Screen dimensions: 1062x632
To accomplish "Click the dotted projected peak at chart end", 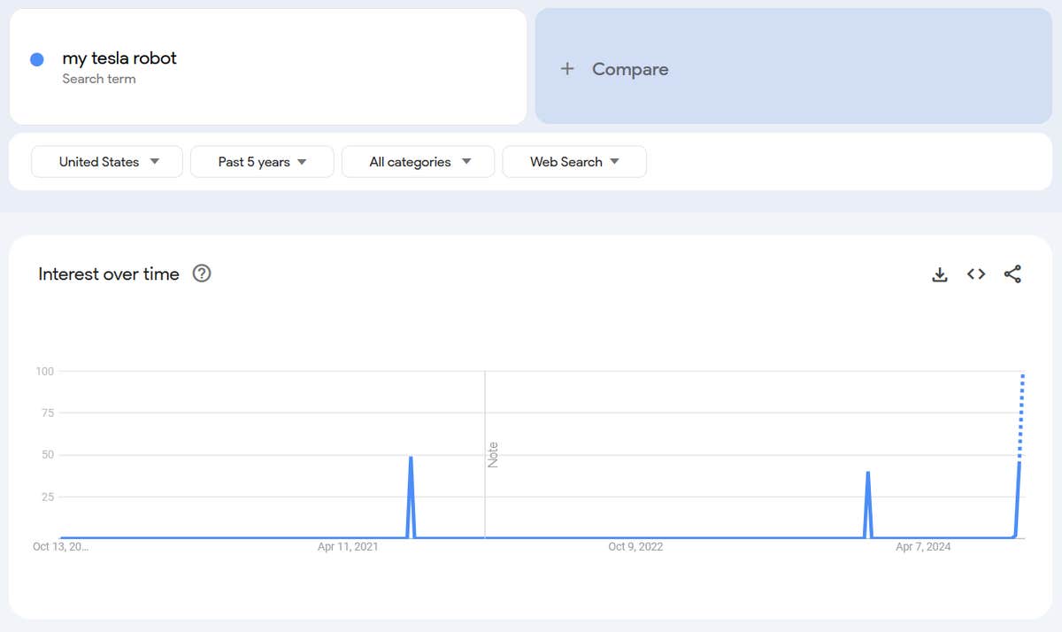I will (1022, 377).
